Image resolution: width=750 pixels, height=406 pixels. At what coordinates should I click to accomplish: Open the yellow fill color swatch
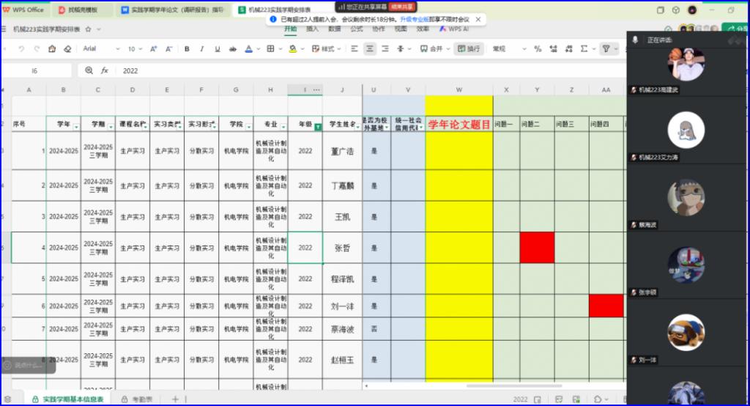pyautogui.click(x=292, y=49)
